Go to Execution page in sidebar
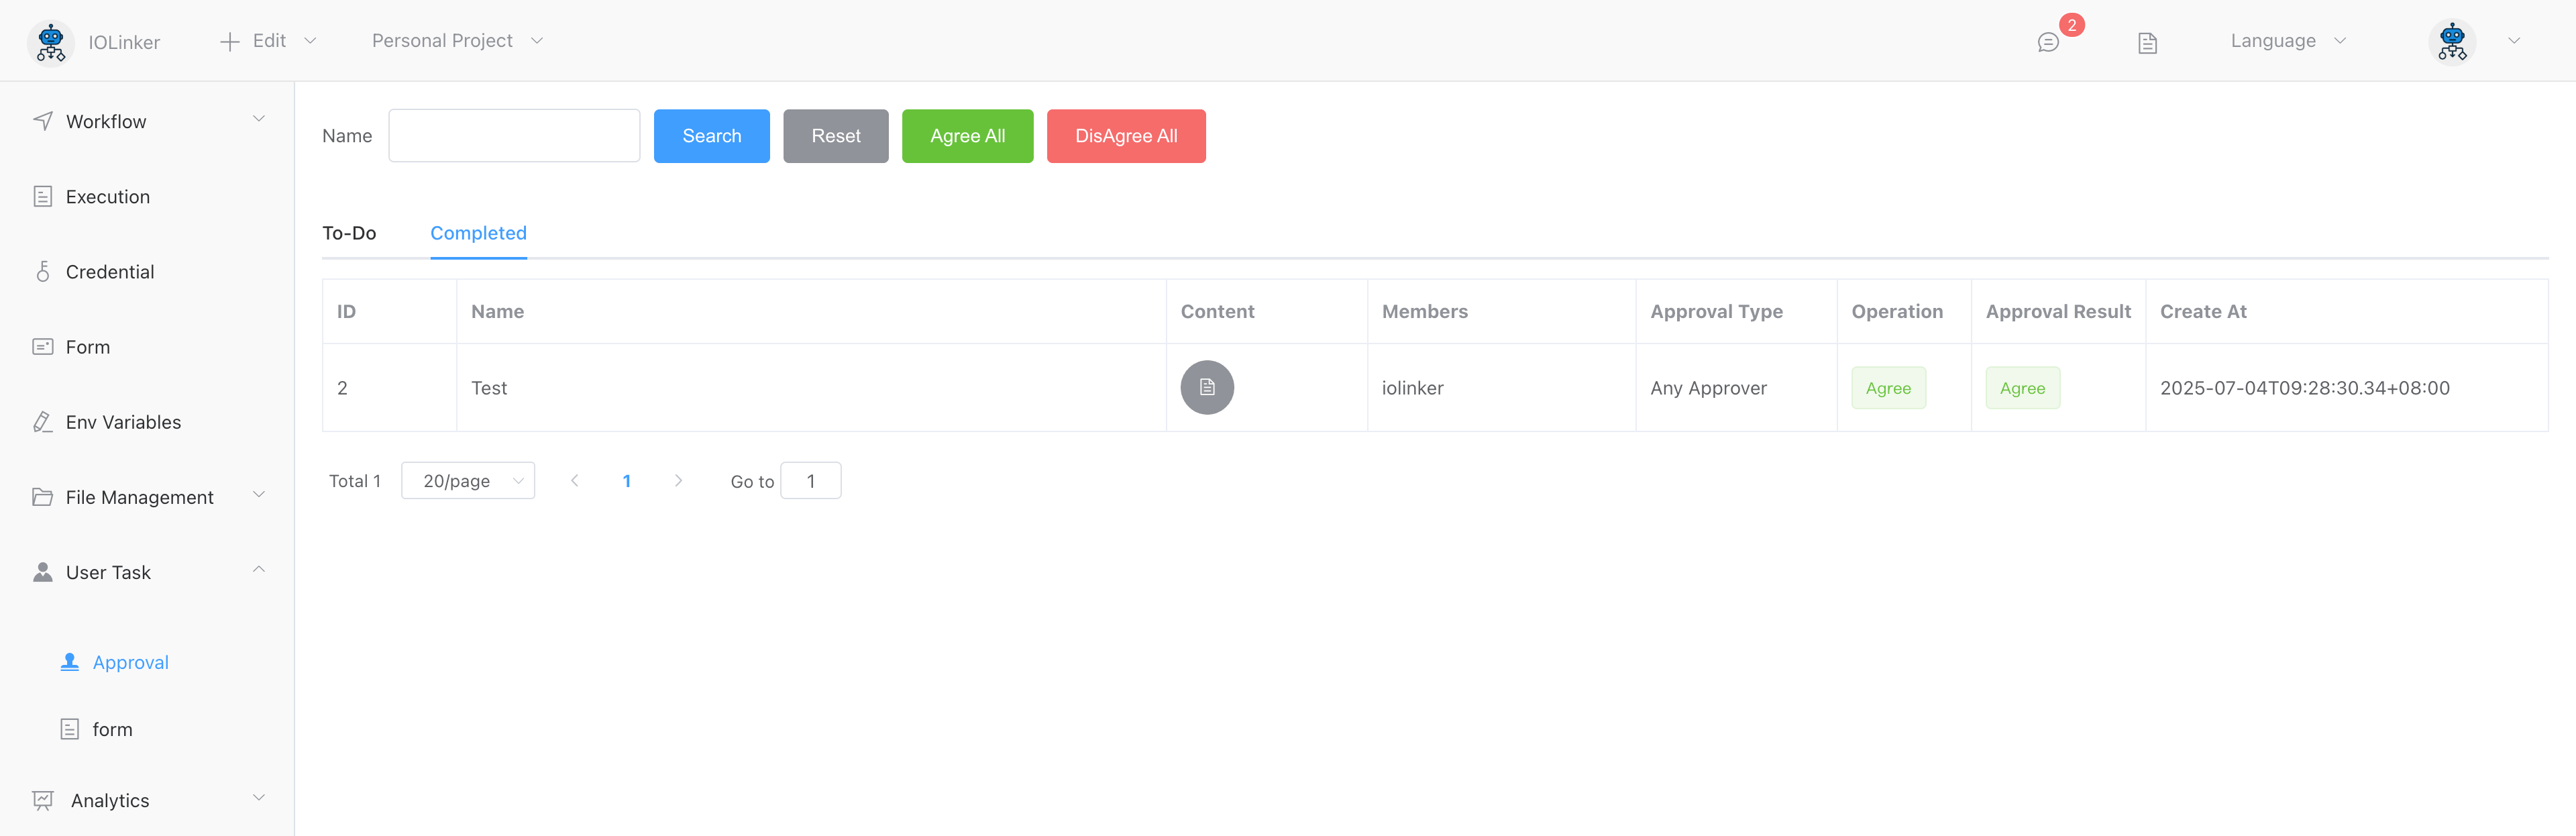 pyautogui.click(x=107, y=197)
